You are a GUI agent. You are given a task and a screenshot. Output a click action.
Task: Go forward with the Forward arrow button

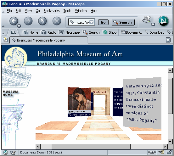28,21
